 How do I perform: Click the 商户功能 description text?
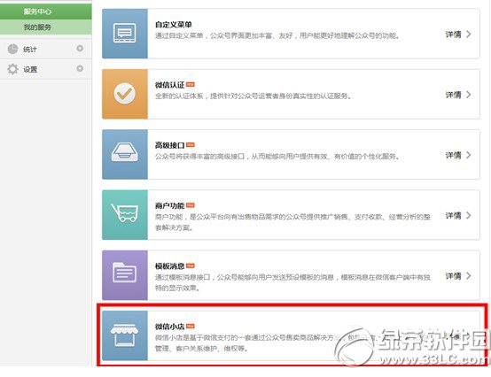[292, 222]
